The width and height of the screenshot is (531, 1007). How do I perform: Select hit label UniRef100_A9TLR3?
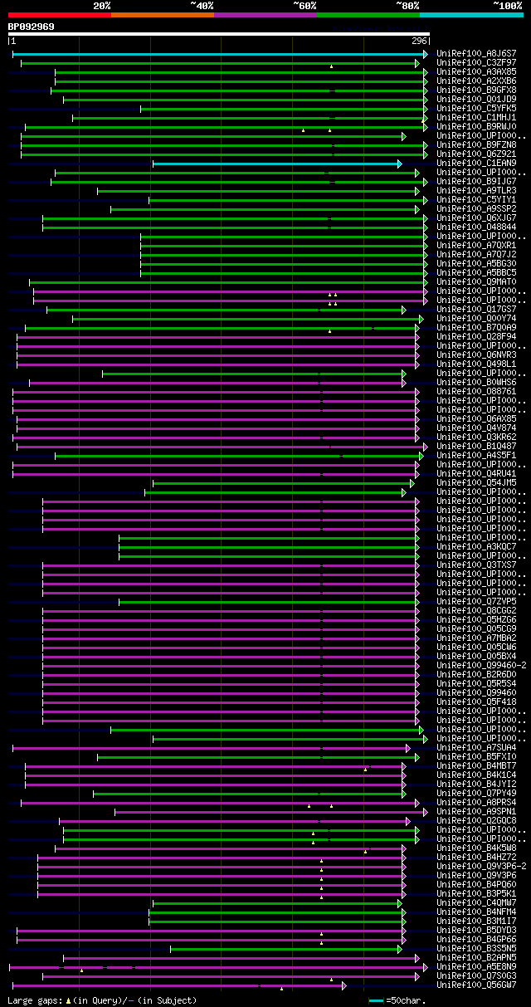476,190
